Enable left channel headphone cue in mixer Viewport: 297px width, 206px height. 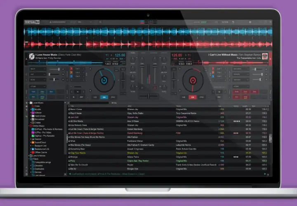[142, 88]
